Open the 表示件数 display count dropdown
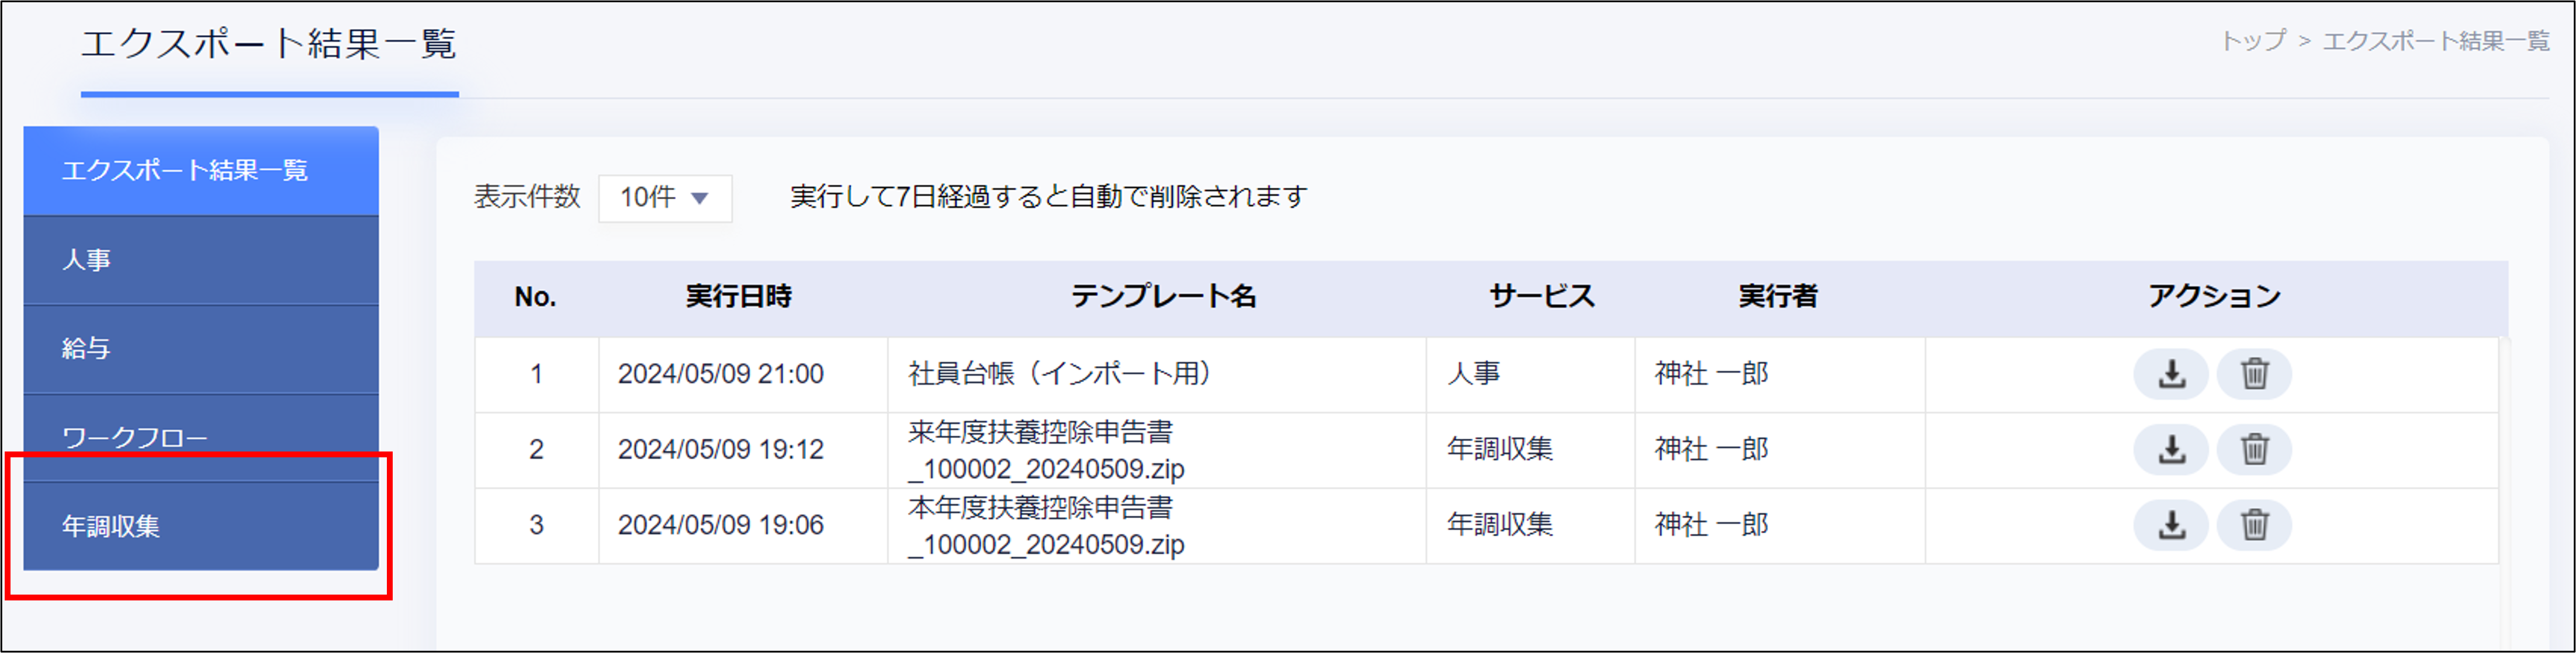 [664, 197]
